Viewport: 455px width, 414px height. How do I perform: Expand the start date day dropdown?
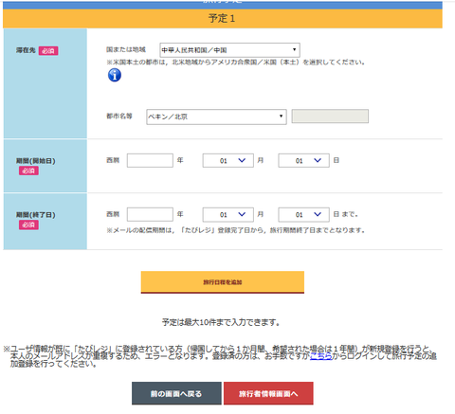pyautogui.click(x=303, y=160)
